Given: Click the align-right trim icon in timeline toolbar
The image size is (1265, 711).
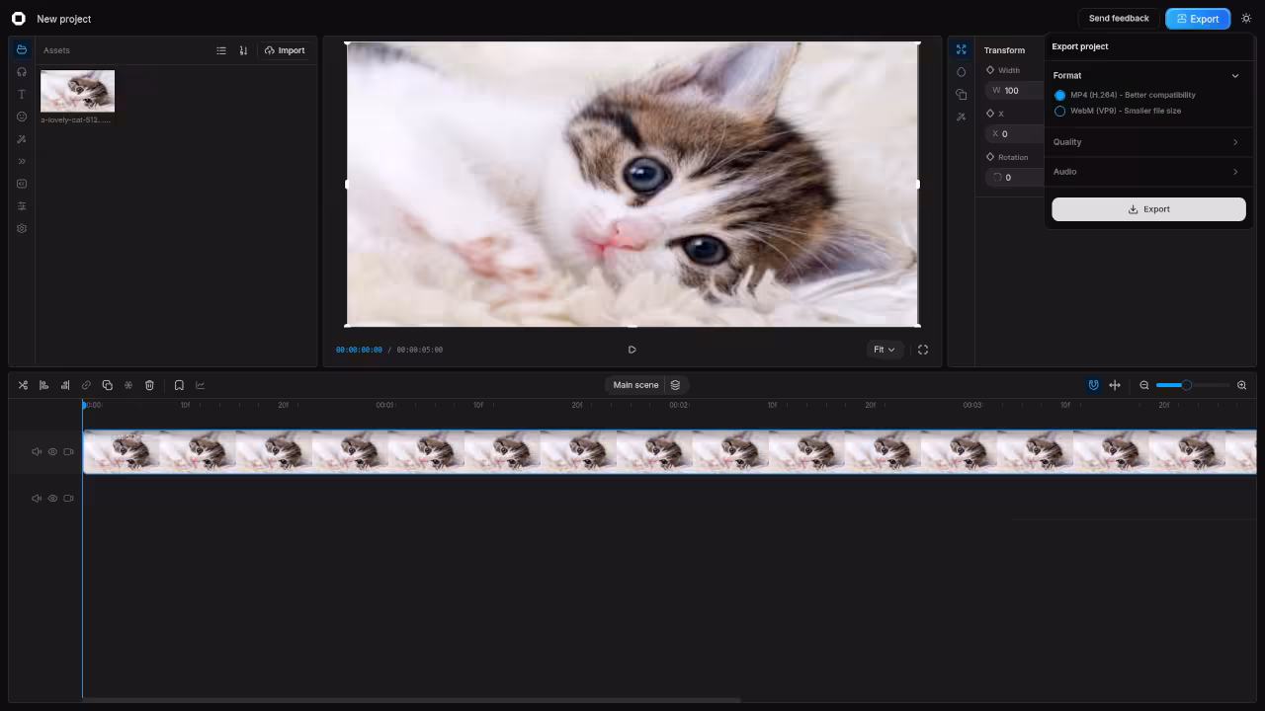Looking at the screenshot, I should 65,385.
